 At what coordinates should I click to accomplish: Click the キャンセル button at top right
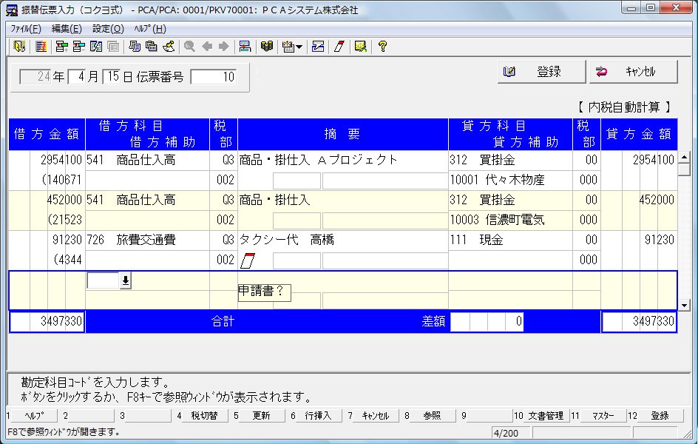pos(634,72)
